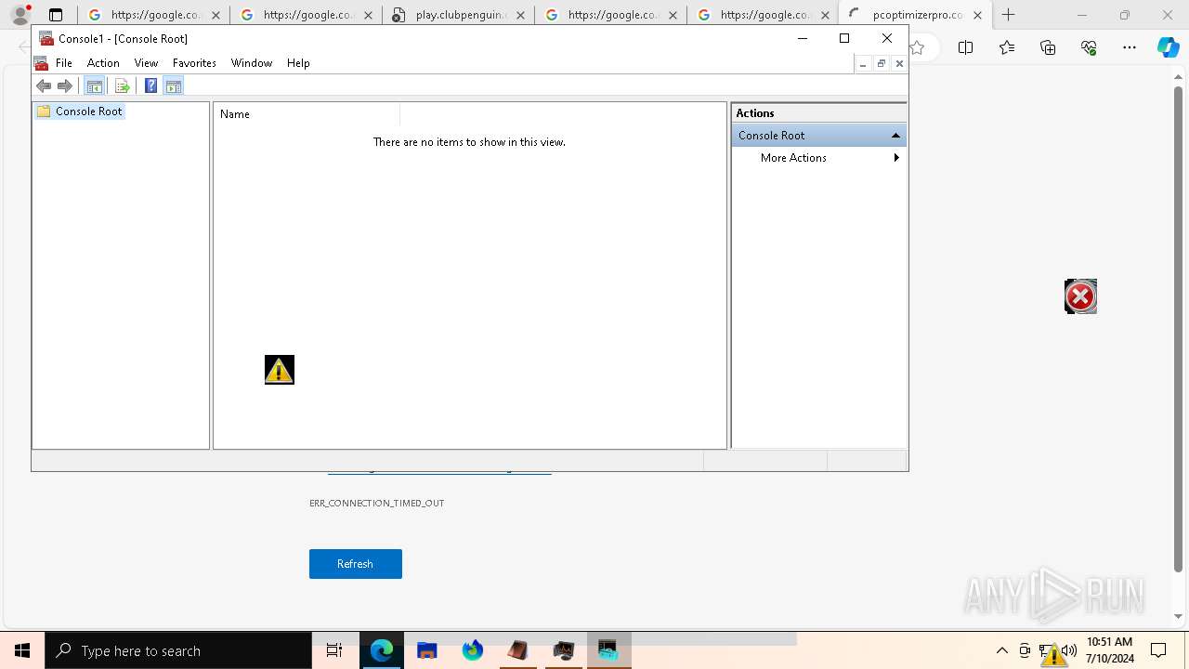Open Windows notification center icon
The height and width of the screenshot is (669, 1189).
tap(1158, 650)
